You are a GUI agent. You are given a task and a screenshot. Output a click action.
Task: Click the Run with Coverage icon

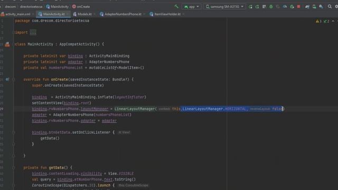tap(278, 7)
